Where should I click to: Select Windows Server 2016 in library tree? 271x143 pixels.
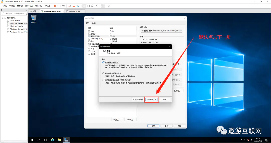pyautogui.click(x=18, y=23)
